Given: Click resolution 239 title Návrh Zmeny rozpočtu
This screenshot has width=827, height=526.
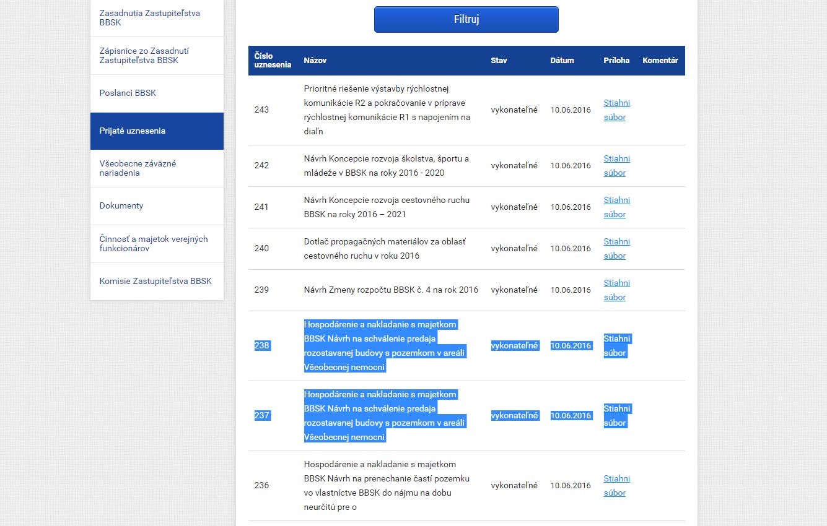Looking at the screenshot, I should pos(391,290).
